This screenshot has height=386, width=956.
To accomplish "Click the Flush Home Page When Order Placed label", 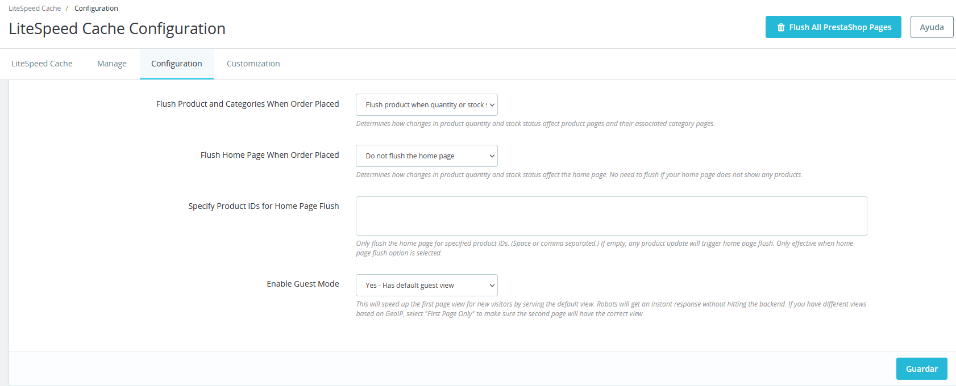I will tap(270, 155).
